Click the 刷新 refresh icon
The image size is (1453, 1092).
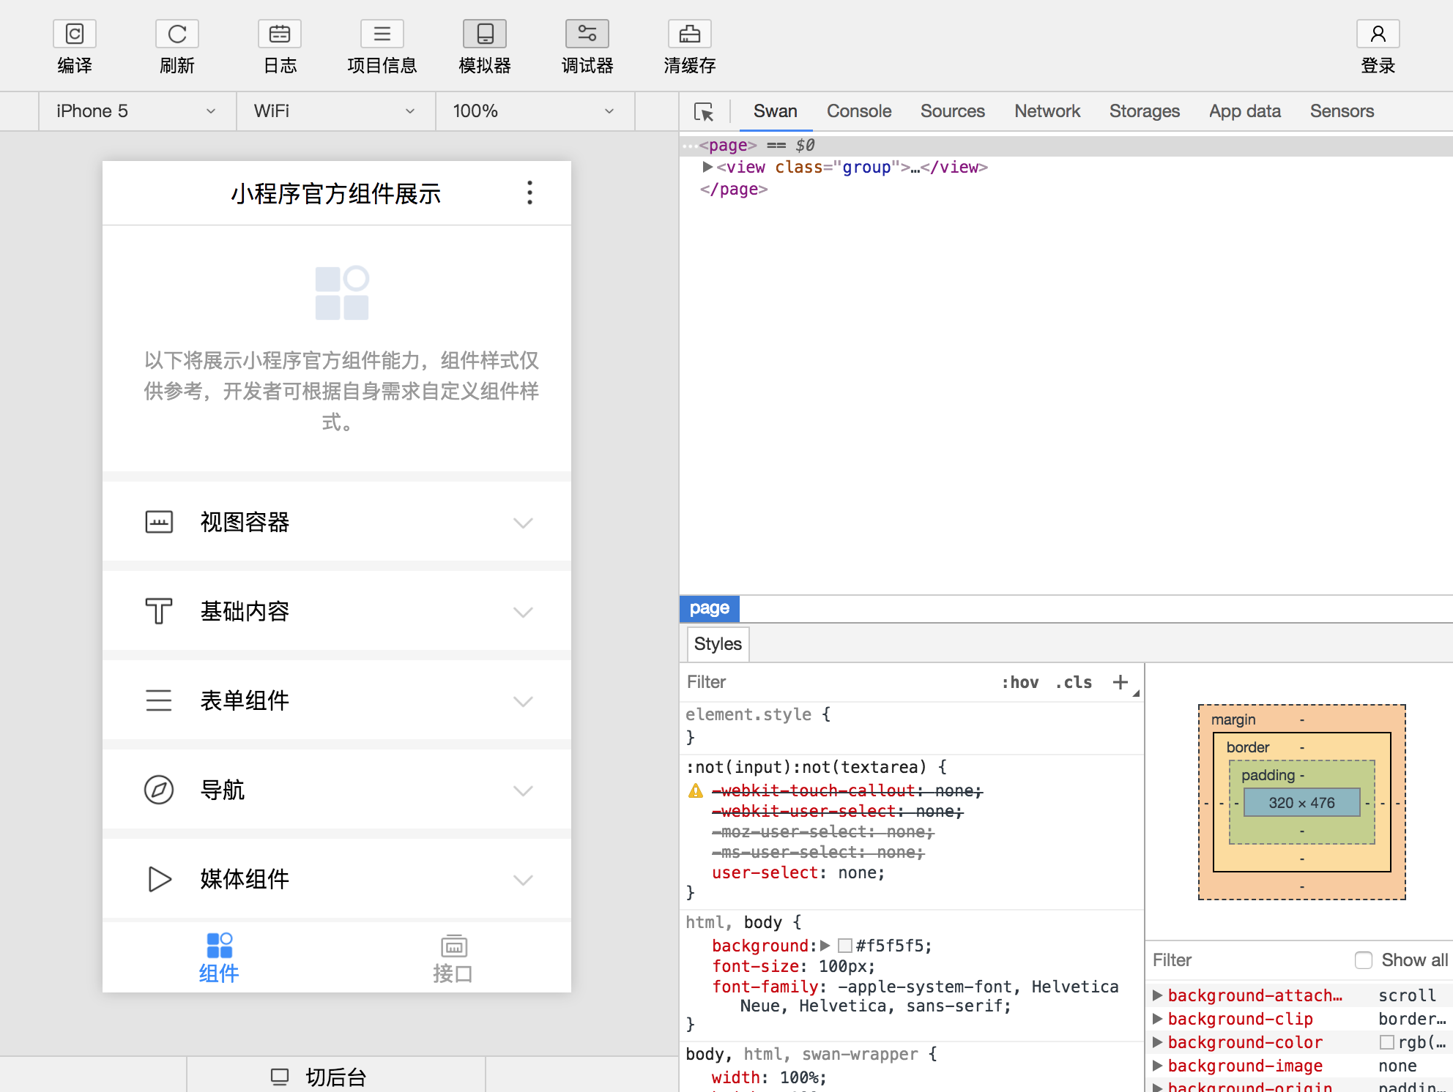(x=177, y=34)
